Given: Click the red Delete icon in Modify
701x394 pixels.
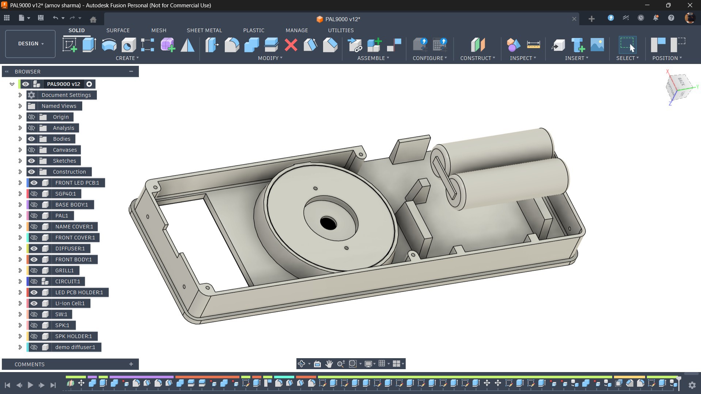Looking at the screenshot, I should pyautogui.click(x=291, y=45).
